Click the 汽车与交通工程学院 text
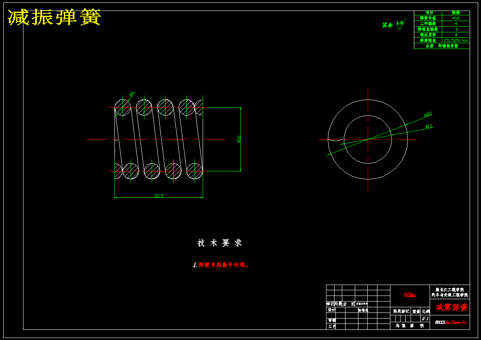Viewport: 481px width, 340px height. [450, 295]
